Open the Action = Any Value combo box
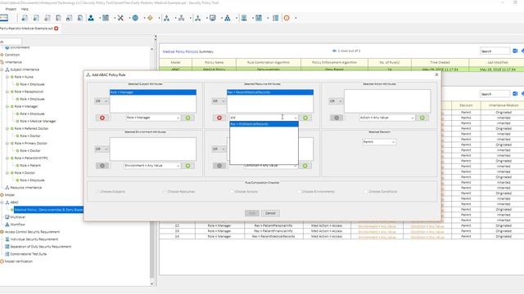 tap(387, 118)
